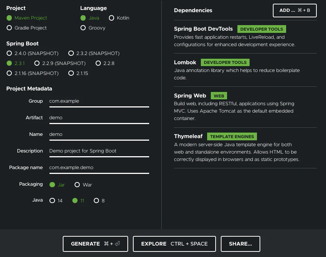Click the Spring Boot DevTools dependency

pos(203,29)
